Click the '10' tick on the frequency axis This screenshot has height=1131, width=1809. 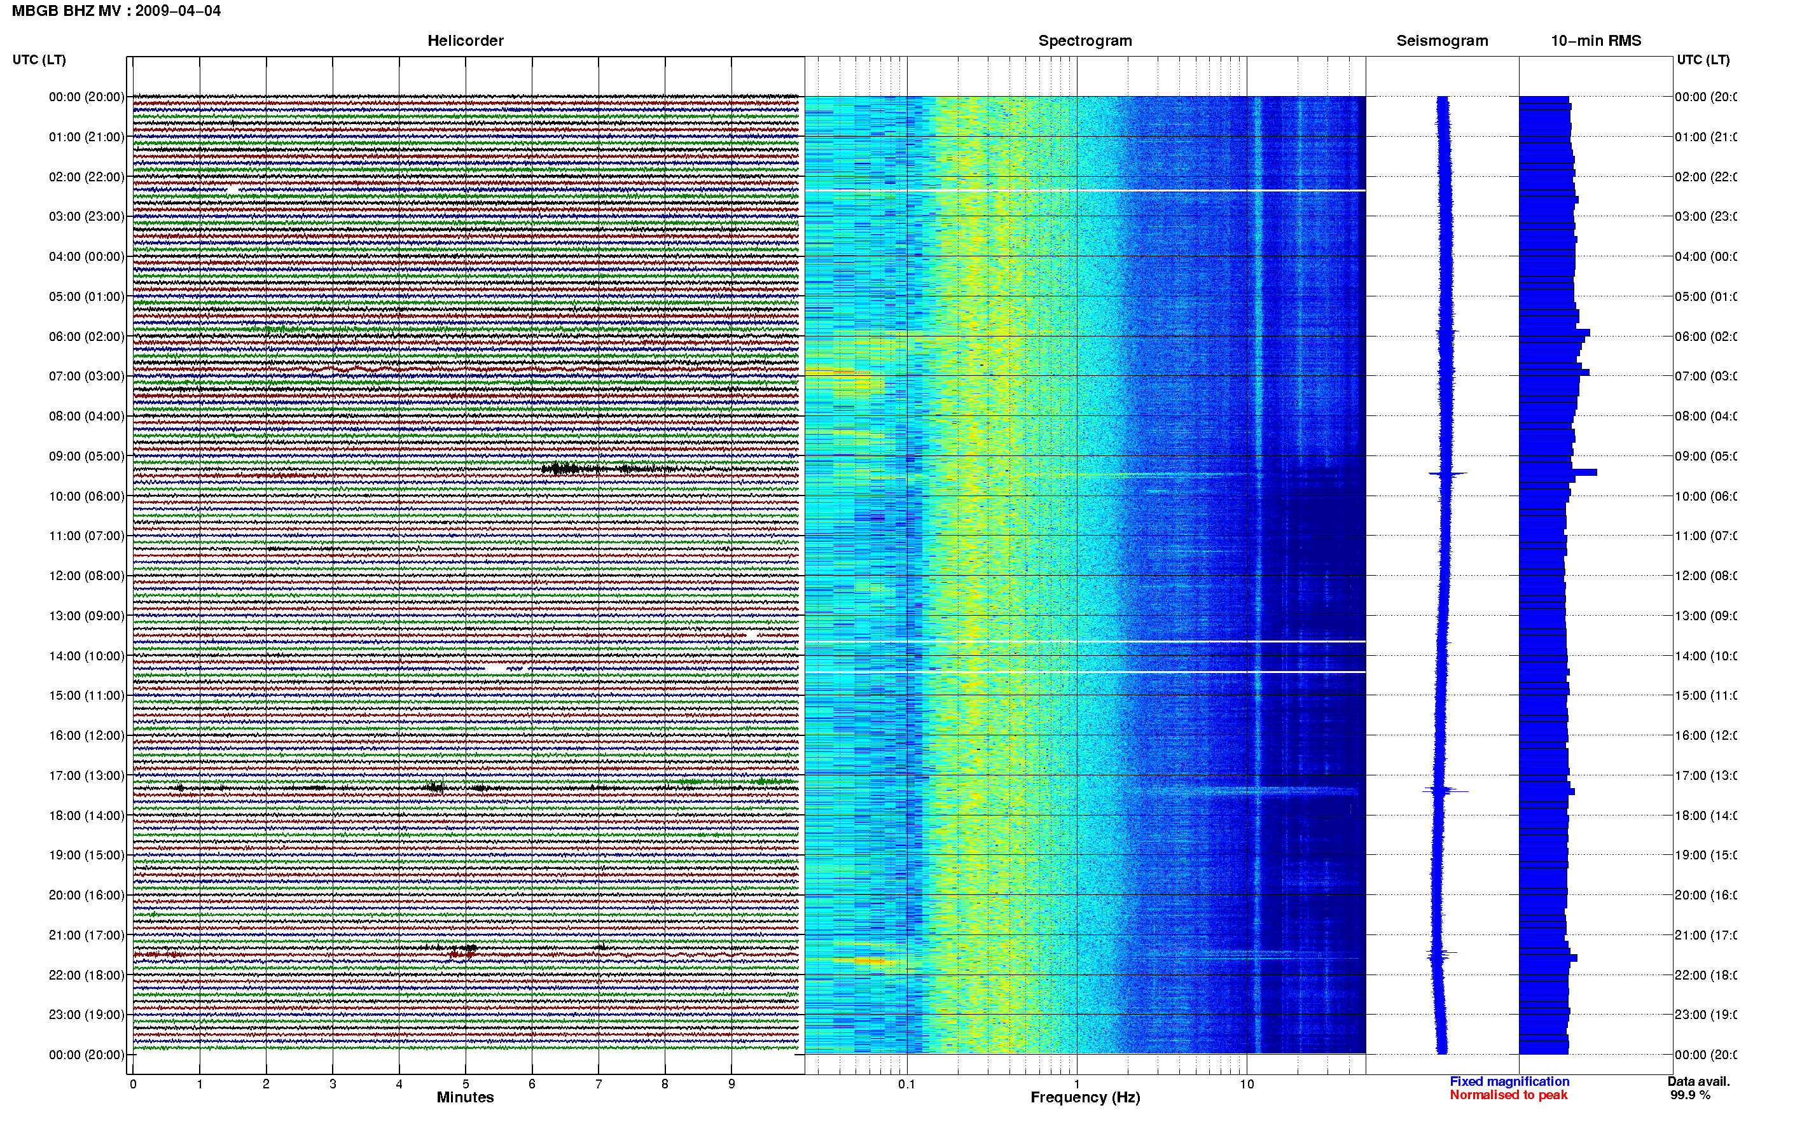(1247, 1084)
